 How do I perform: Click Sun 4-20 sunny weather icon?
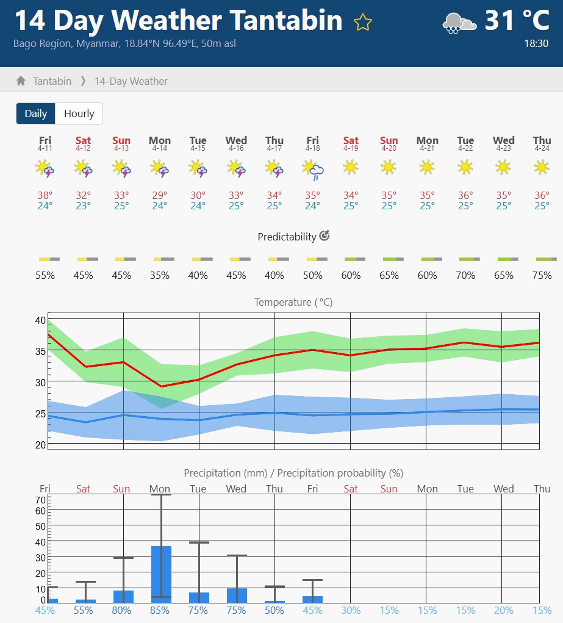(389, 167)
